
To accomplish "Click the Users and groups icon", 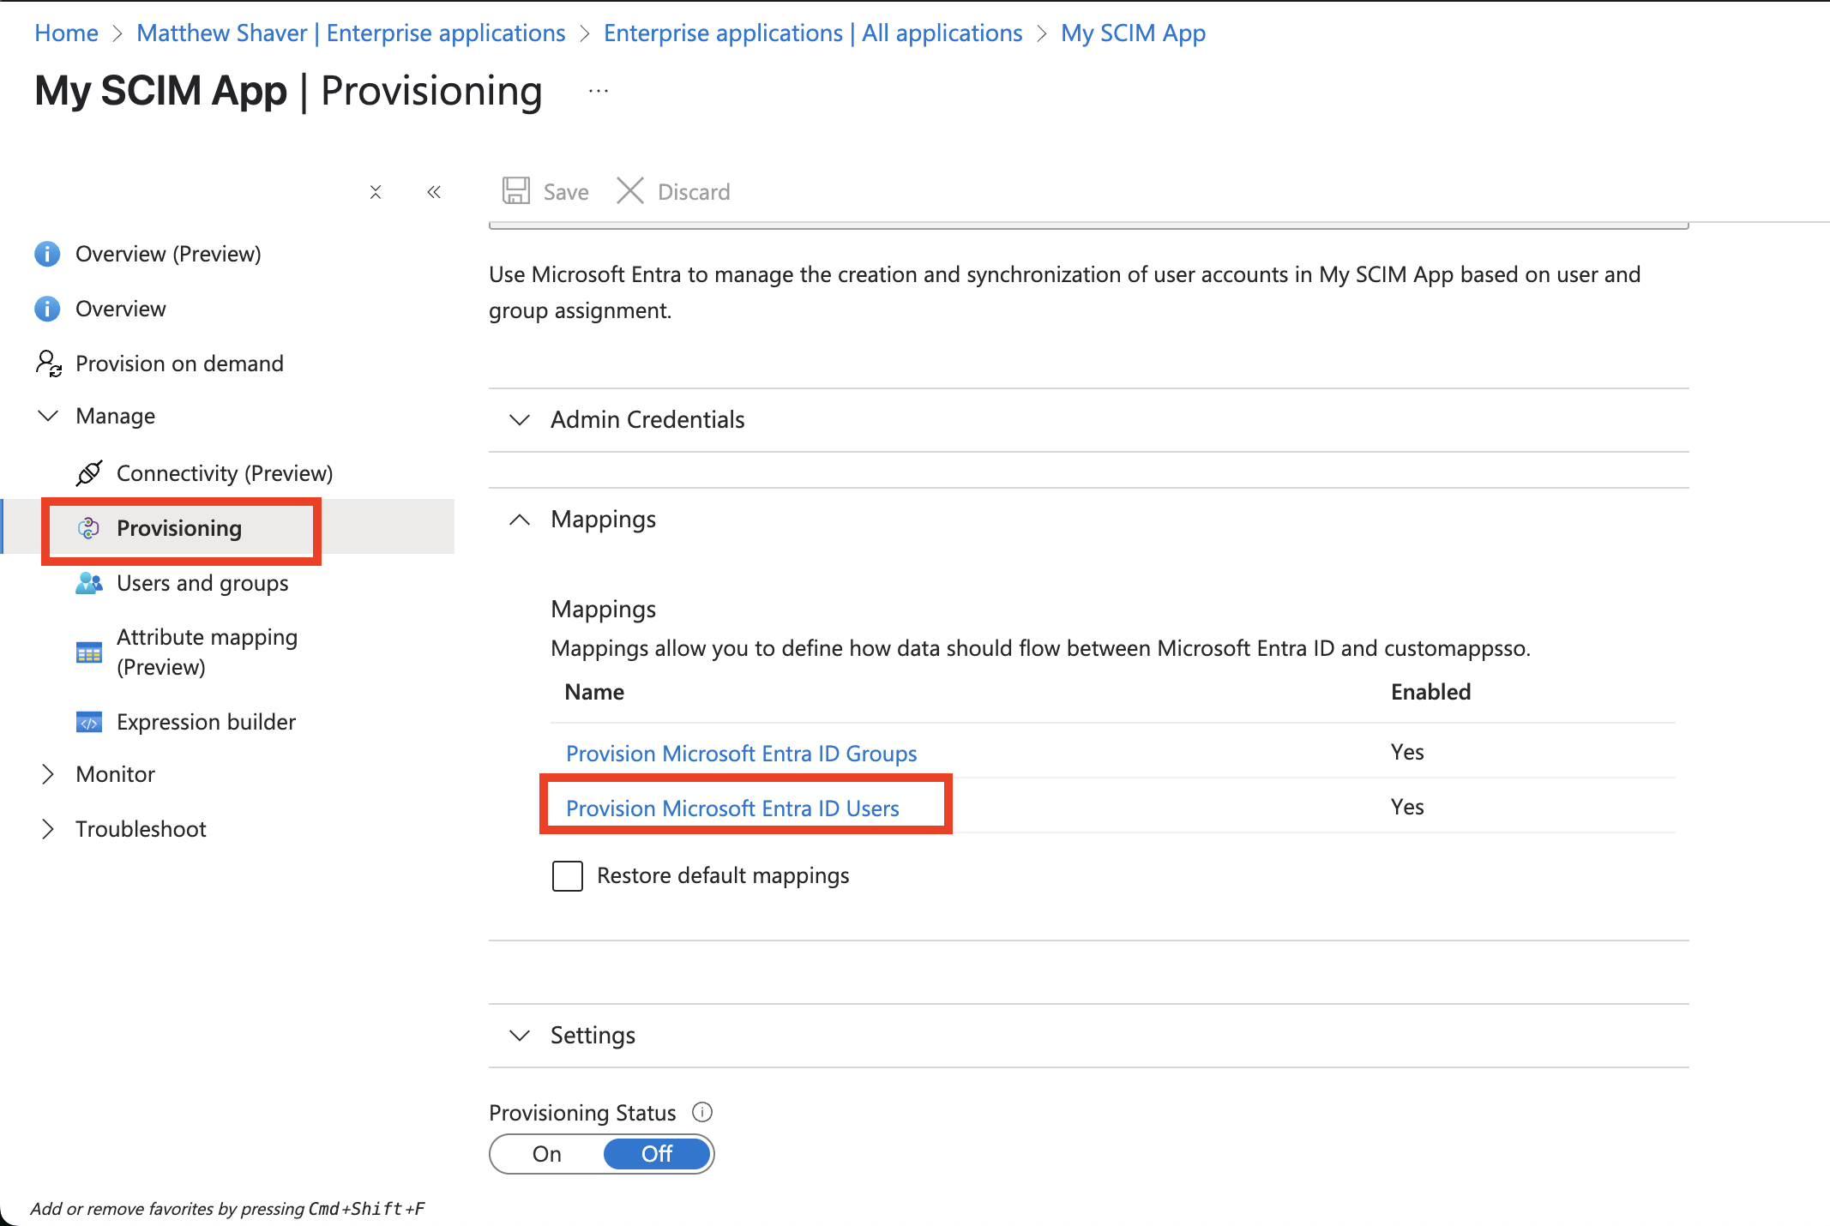I will click(x=89, y=583).
